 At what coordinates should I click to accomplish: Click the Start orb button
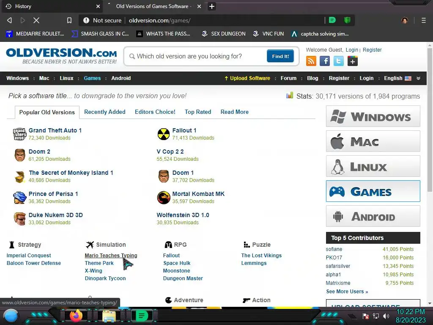point(11,316)
